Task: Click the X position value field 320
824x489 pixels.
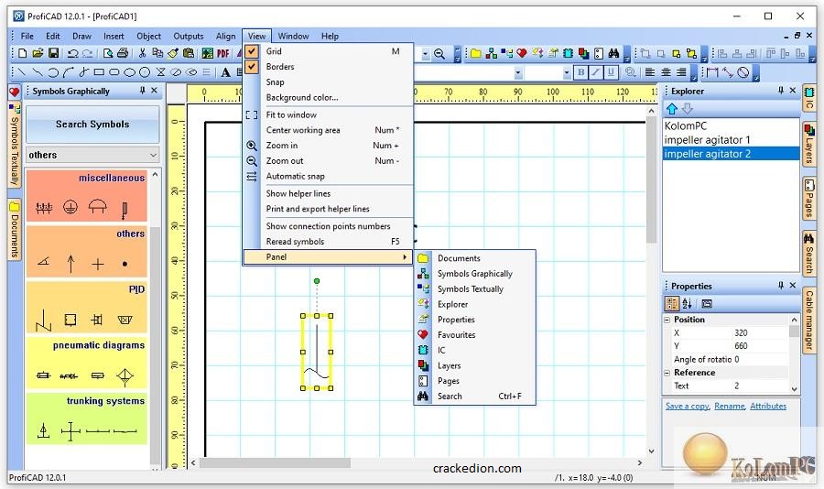Action: tap(759, 332)
